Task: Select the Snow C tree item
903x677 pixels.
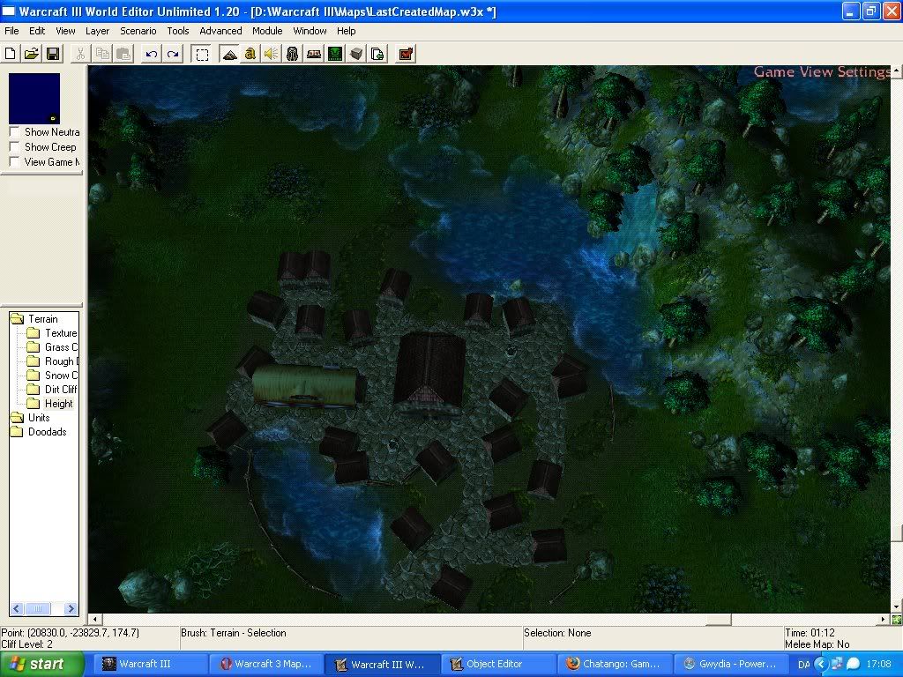Action: [61, 376]
